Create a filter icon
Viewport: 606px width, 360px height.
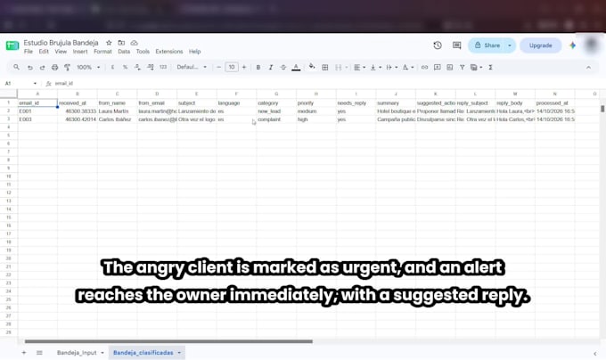tap(462, 67)
